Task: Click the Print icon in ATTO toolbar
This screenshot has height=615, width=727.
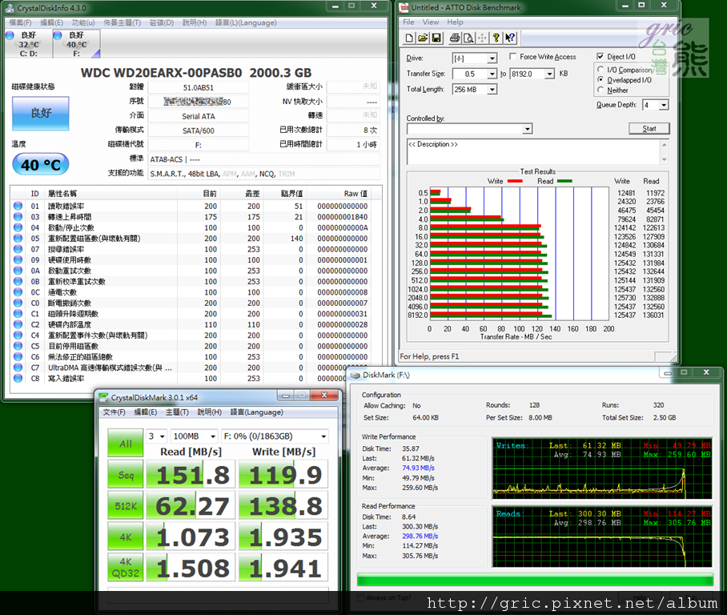Action: [x=455, y=38]
